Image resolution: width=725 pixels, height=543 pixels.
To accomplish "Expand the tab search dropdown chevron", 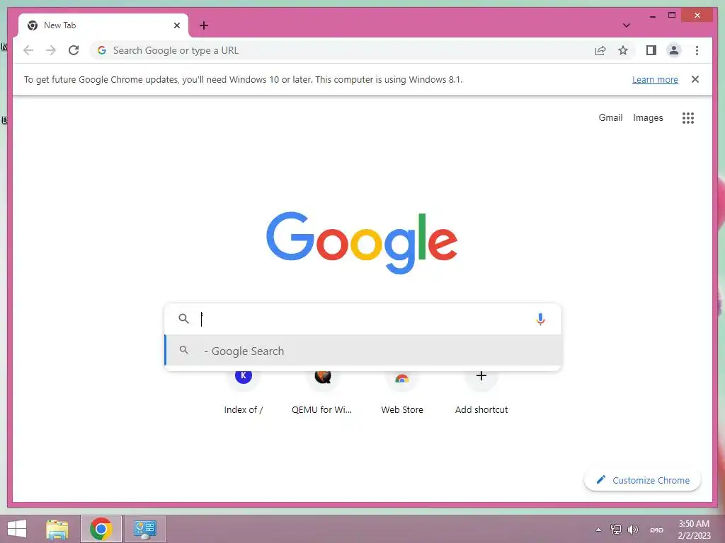I will click(627, 25).
